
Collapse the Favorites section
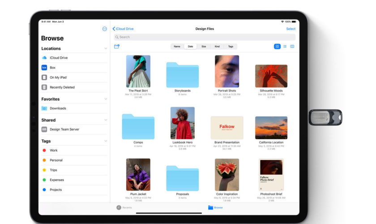106,99
